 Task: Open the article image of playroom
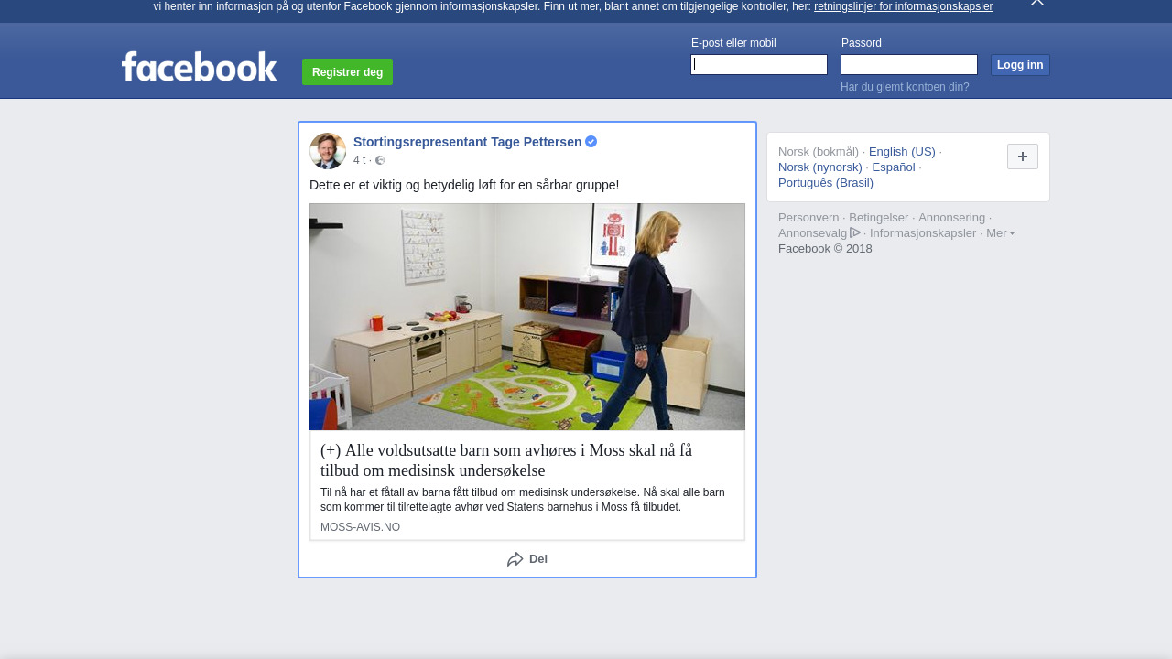click(527, 317)
